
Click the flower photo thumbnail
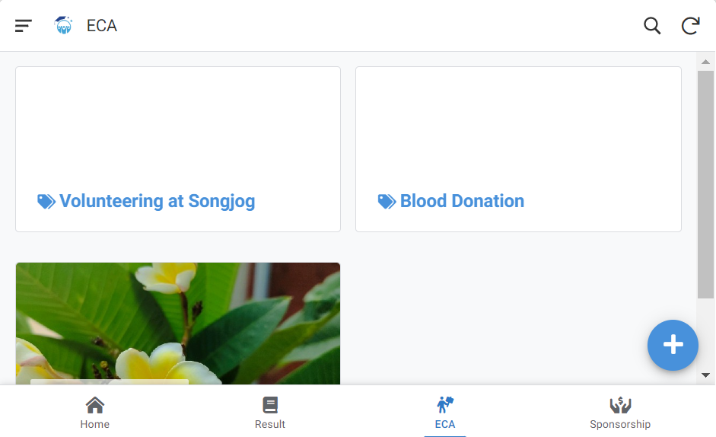click(x=178, y=324)
